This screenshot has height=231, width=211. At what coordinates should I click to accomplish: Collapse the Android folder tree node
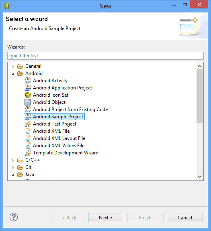[13, 74]
